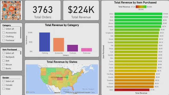Select the Shorts revenue bar

[136, 39]
